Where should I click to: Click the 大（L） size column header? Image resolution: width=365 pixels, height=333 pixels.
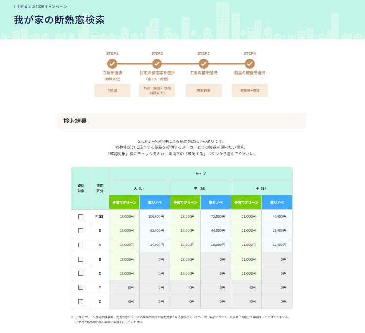[x=139, y=188]
